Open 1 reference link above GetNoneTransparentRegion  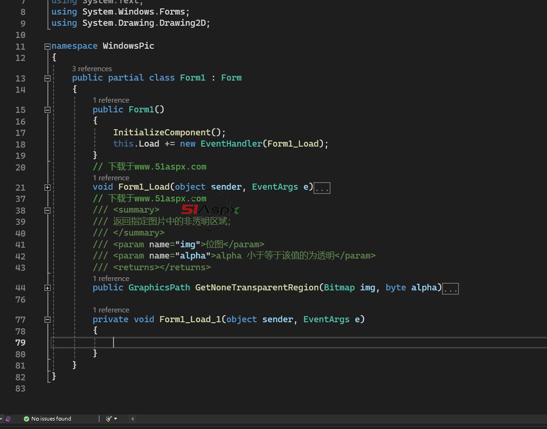point(111,279)
